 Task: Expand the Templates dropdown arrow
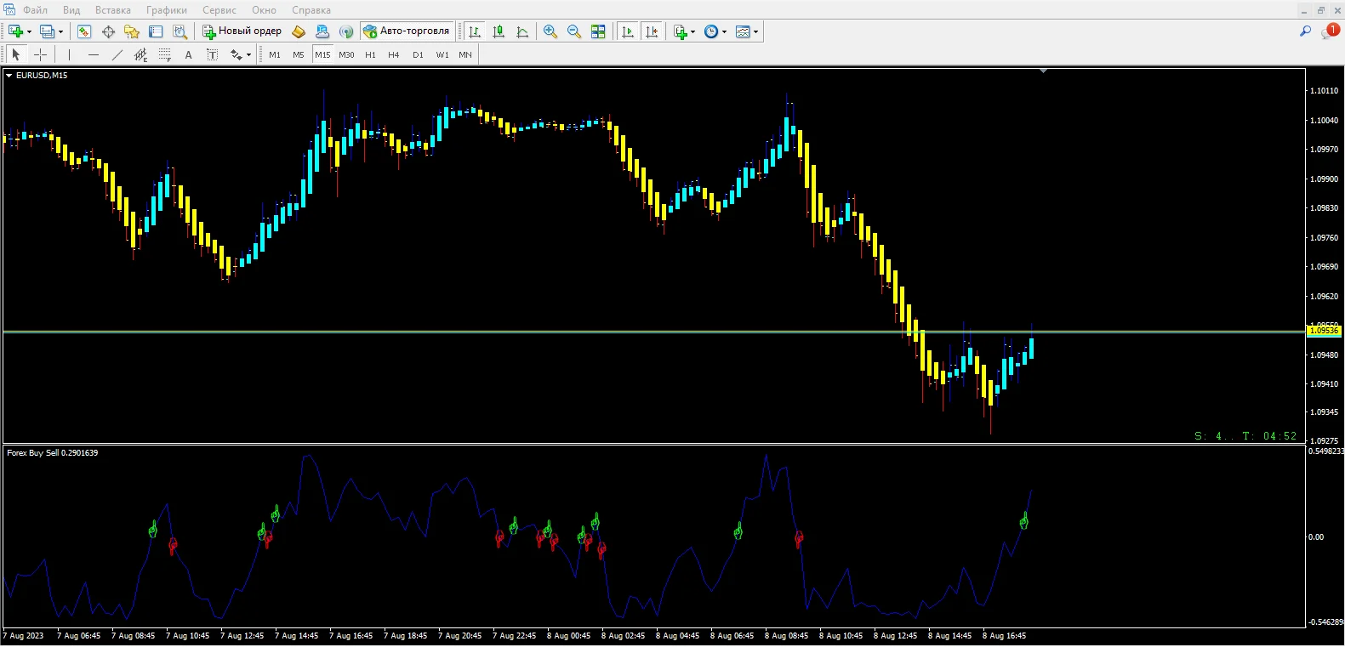[755, 32]
